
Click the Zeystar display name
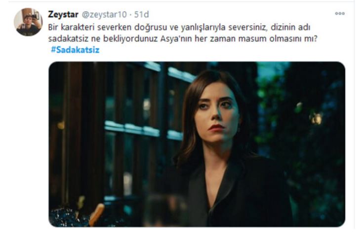[x=63, y=14]
